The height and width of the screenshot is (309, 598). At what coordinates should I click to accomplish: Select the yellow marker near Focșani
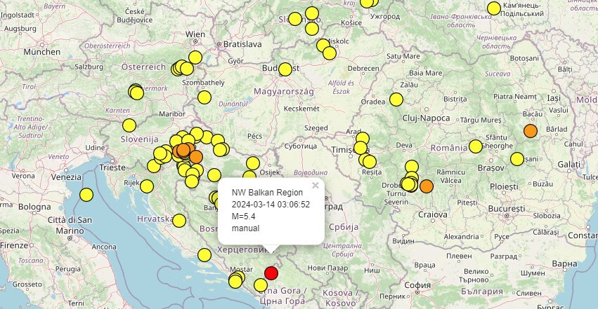point(518,159)
